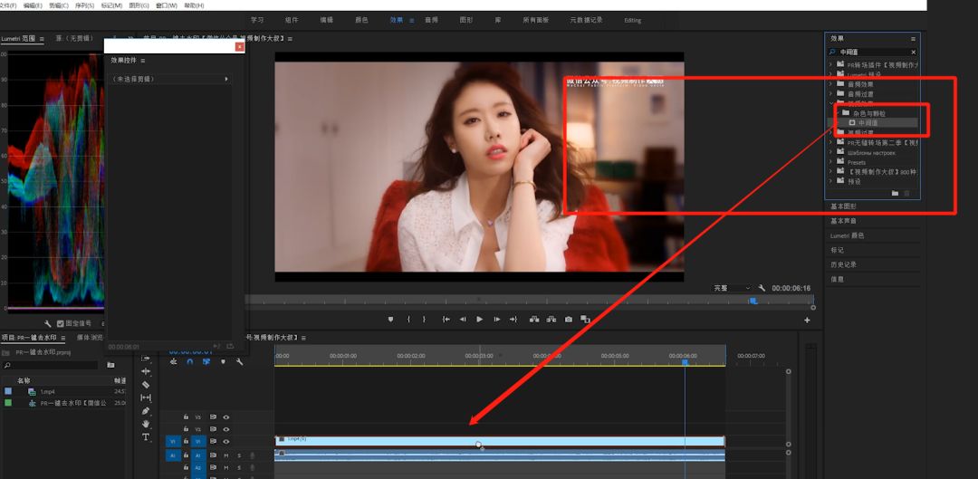Click Add Marker in program monitor controls
This screenshot has width=978, height=479.
click(x=390, y=319)
